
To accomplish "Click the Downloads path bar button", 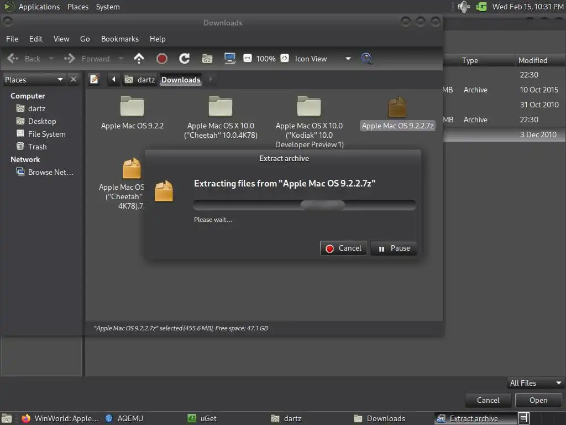I will [x=181, y=80].
